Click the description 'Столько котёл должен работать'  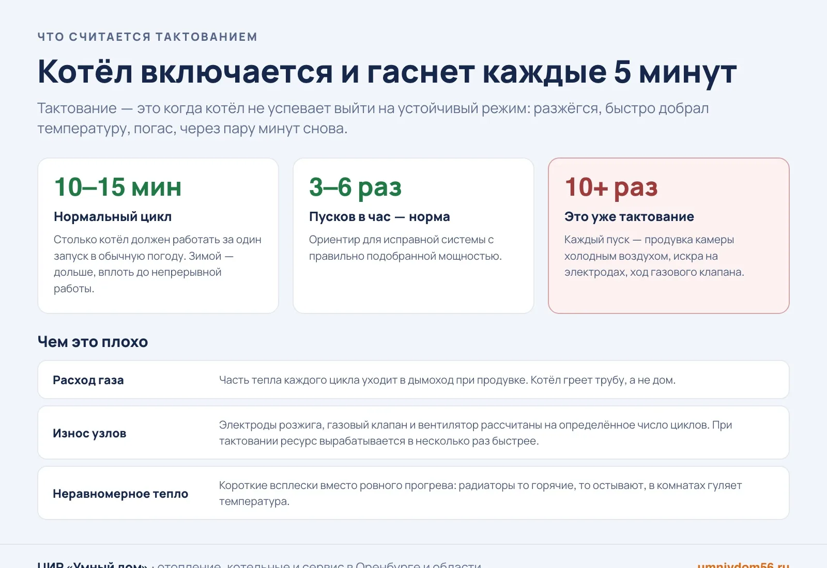coord(158,264)
